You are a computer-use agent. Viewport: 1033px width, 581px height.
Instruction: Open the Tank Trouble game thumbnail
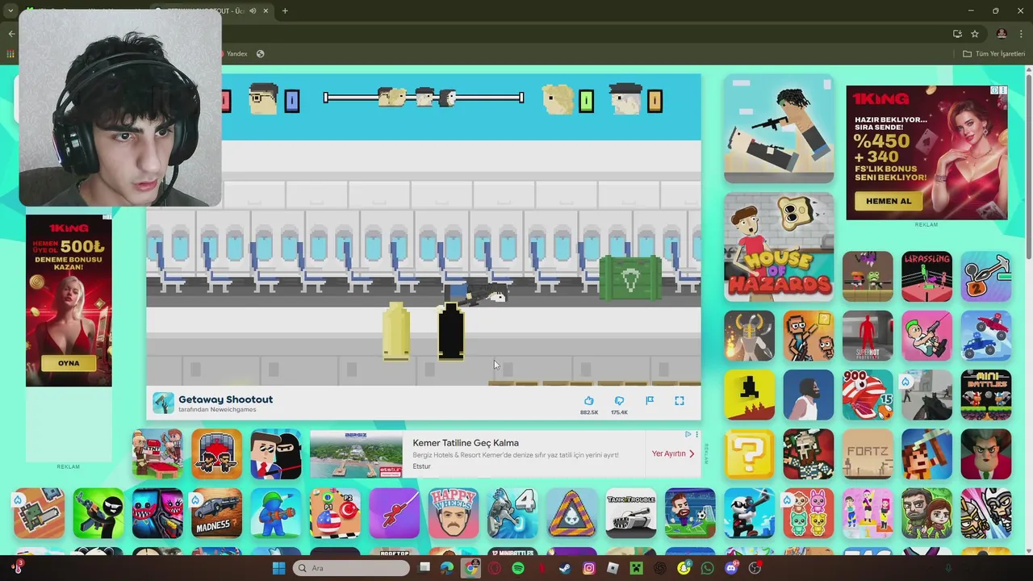coord(631,513)
